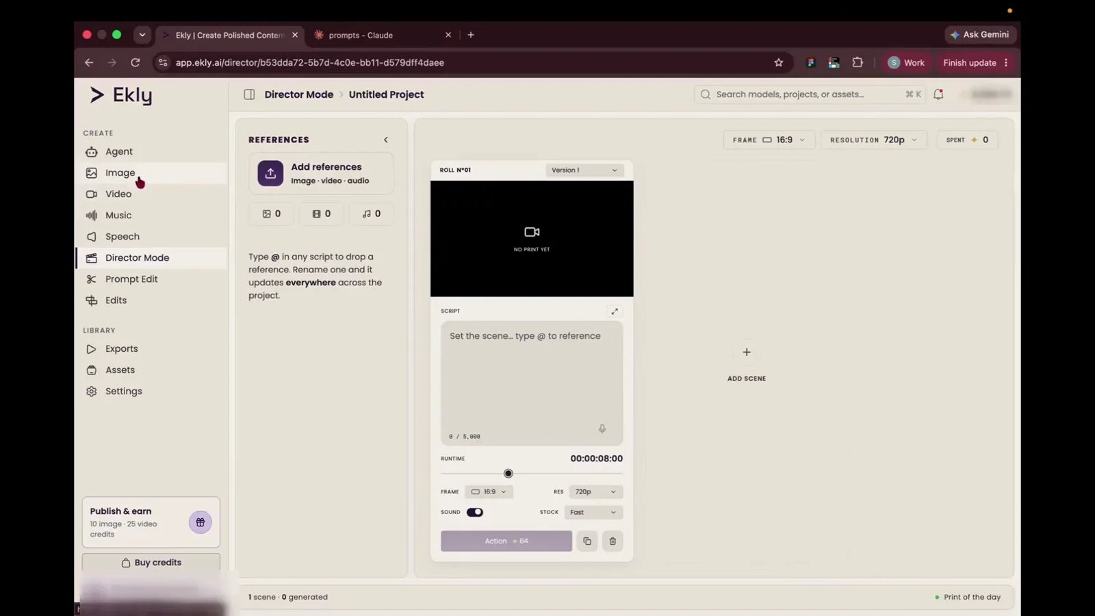Image resolution: width=1095 pixels, height=616 pixels.
Task: Collapse the References panel
Action: click(386, 140)
